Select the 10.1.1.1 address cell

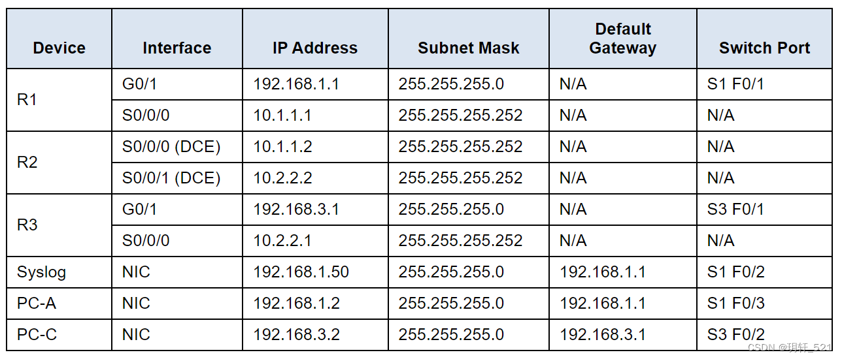(x=315, y=116)
